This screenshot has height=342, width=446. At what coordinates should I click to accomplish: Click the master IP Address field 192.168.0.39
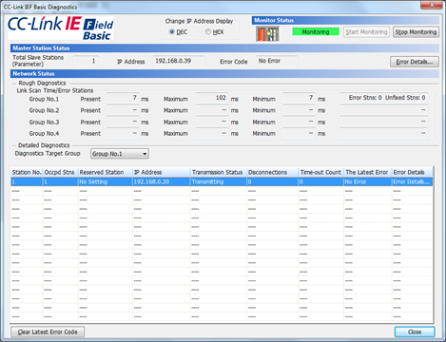click(179, 61)
